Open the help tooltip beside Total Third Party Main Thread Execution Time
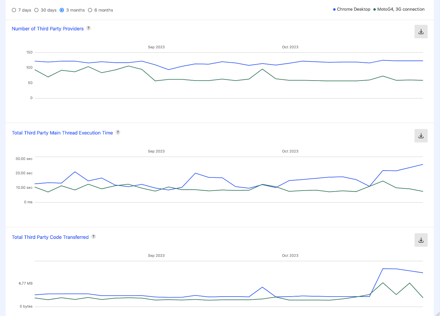 point(118,132)
